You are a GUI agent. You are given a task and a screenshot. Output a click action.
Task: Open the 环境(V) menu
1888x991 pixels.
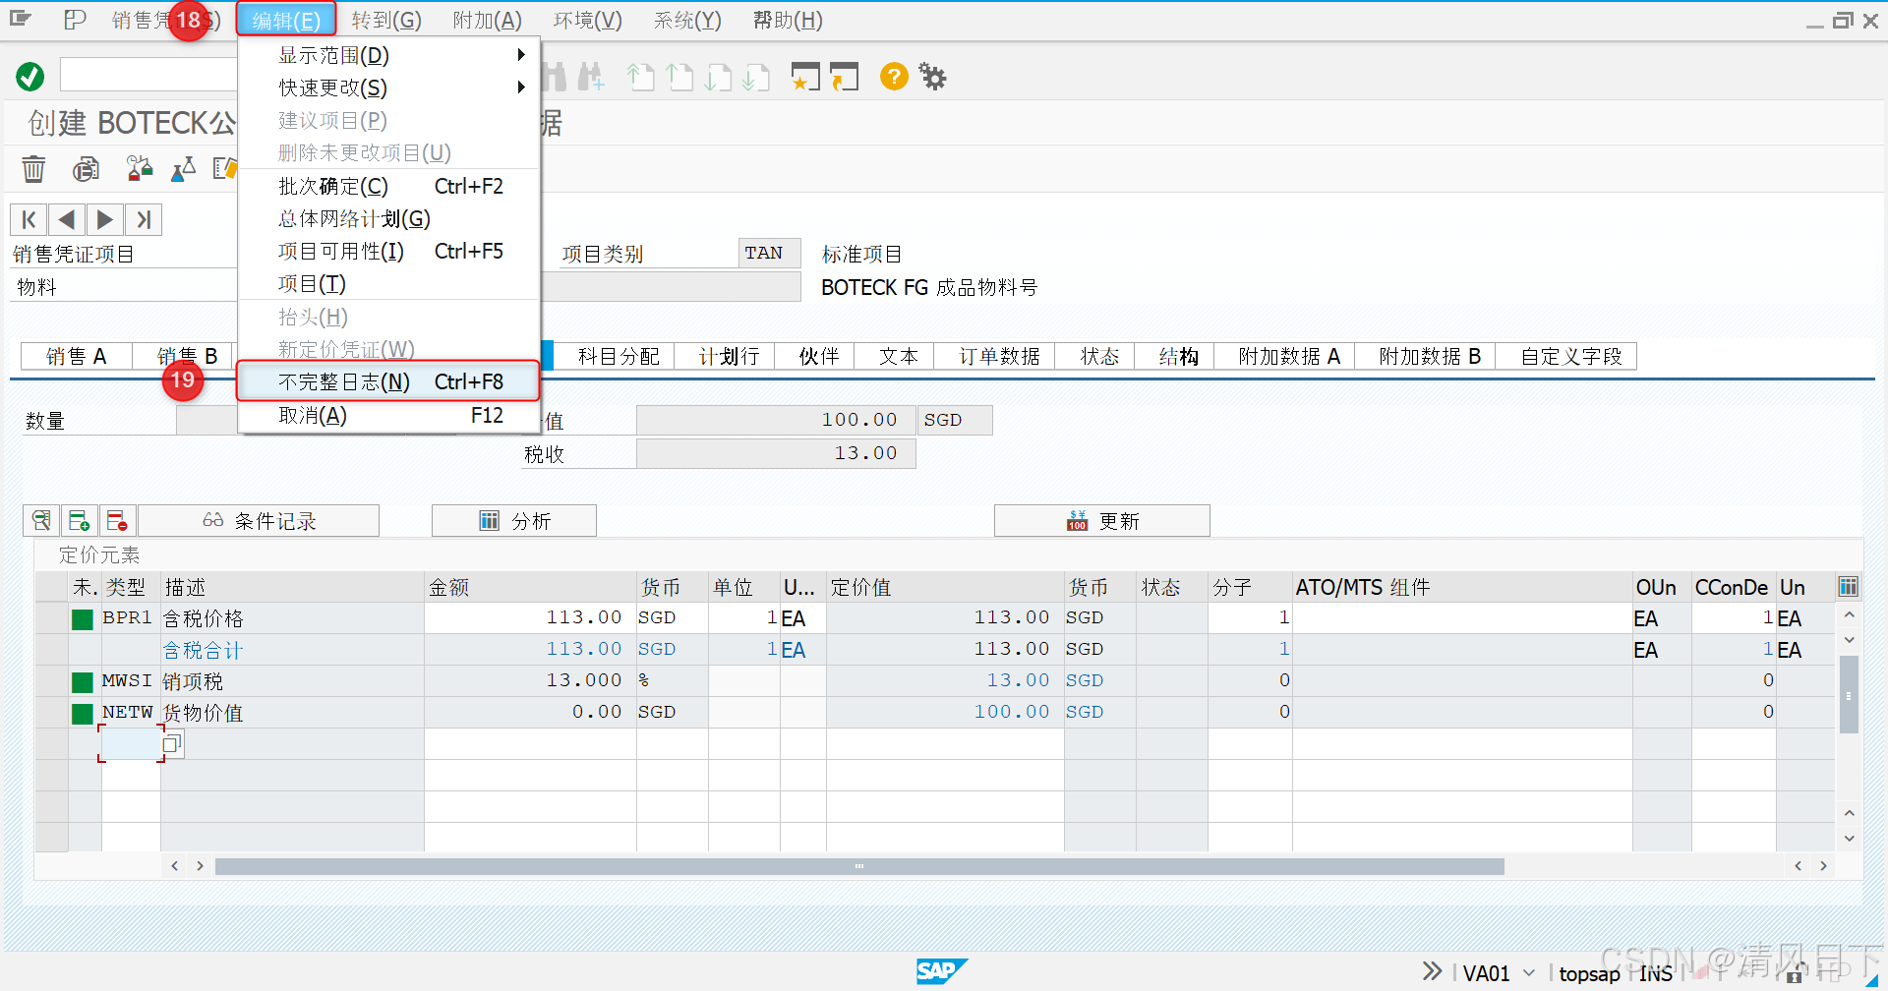point(588,20)
